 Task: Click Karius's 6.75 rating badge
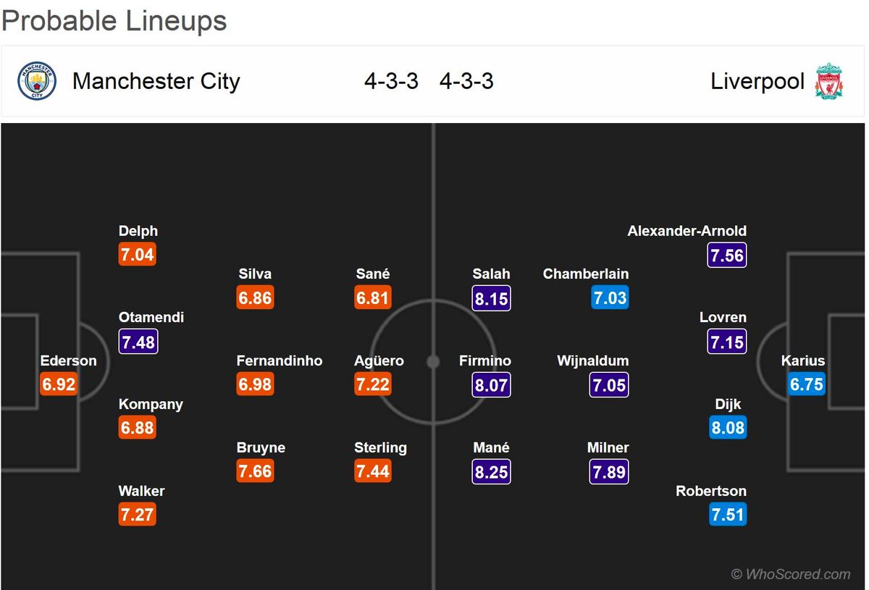(x=806, y=384)
